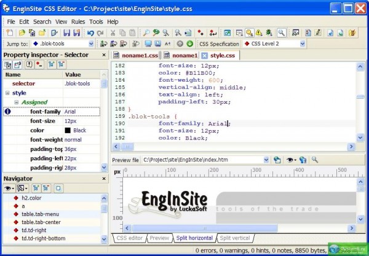369x256 pixels.
Task: Close the Property inspector panel
Action: point(103,55)
